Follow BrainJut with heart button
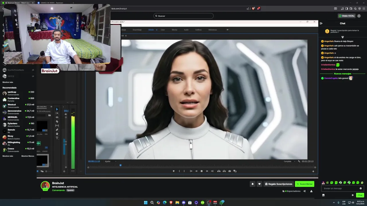 259,184
